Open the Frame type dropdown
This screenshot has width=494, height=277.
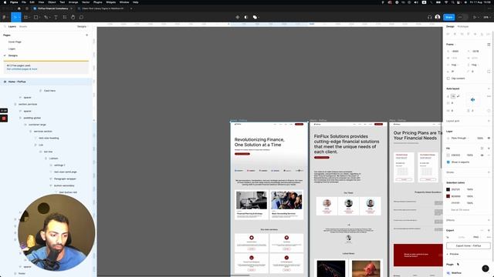click(x=450, y=45)
